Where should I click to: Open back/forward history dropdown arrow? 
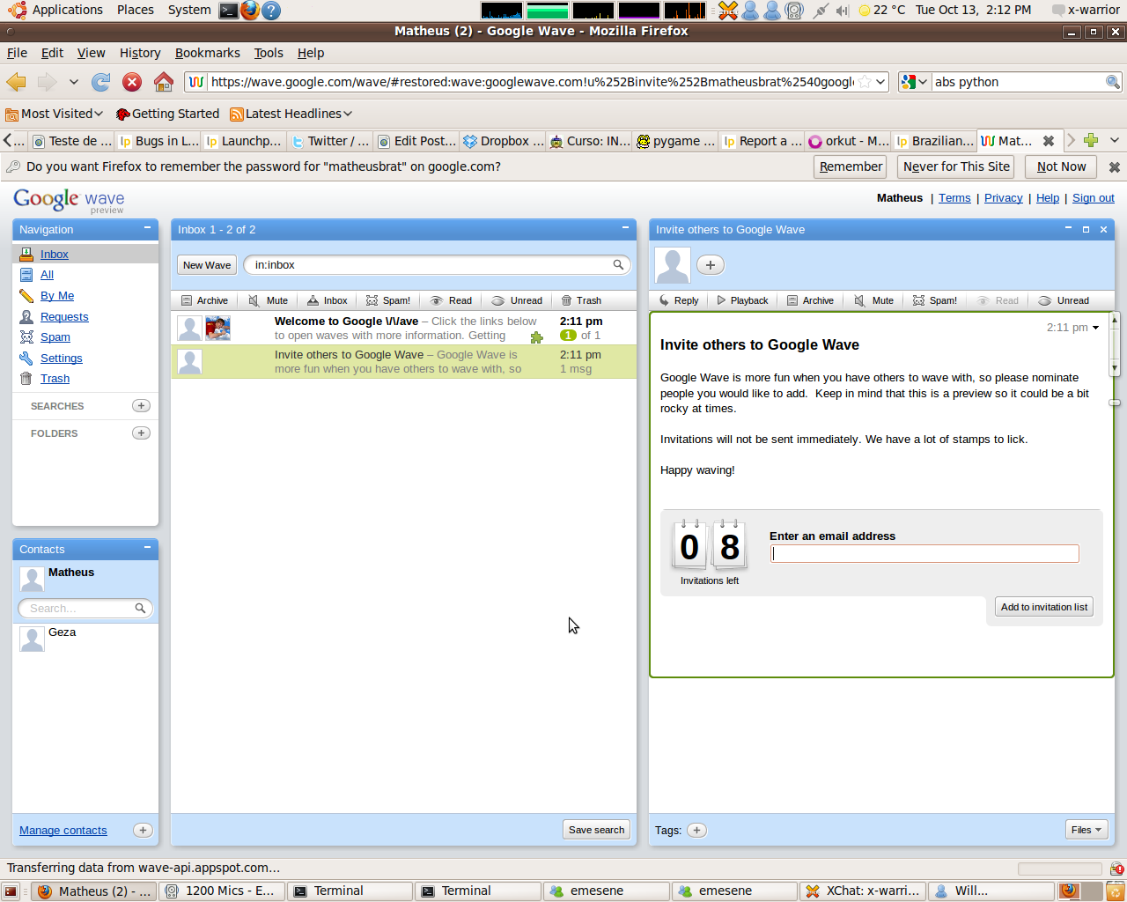[x=74, y=82]
